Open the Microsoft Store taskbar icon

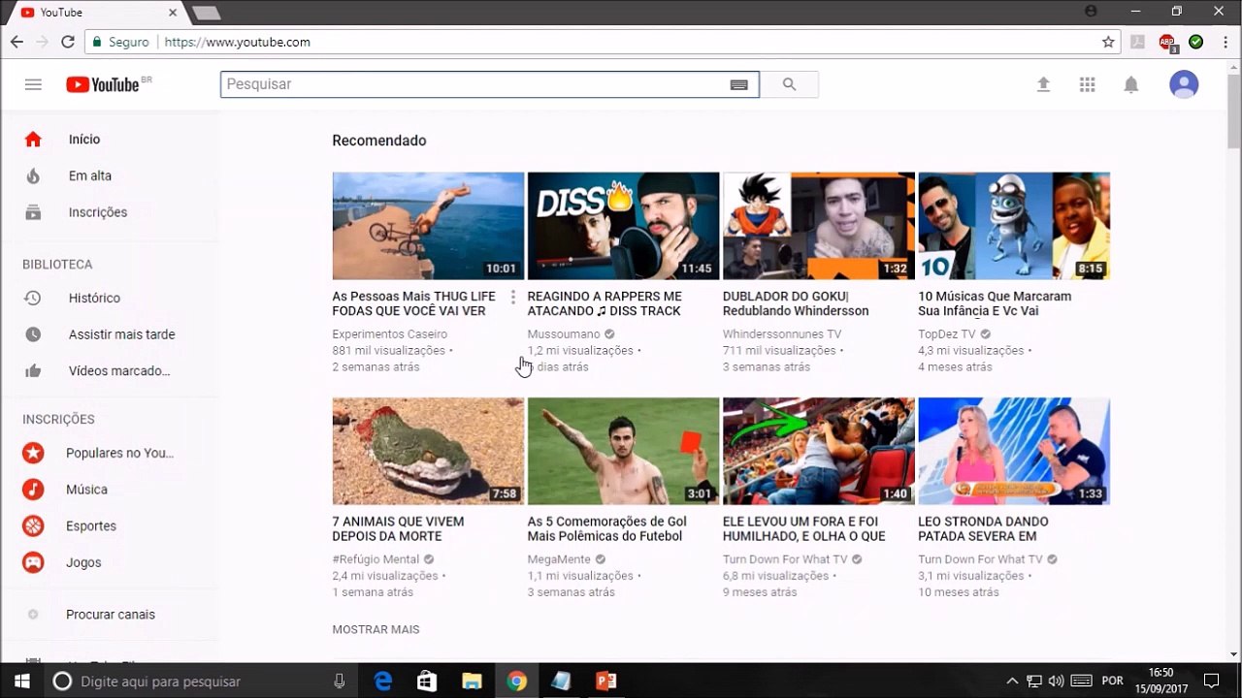click(427, 681)
